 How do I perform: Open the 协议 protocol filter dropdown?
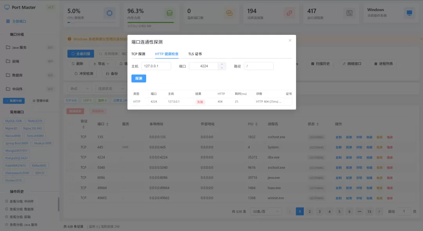(80, 88)
